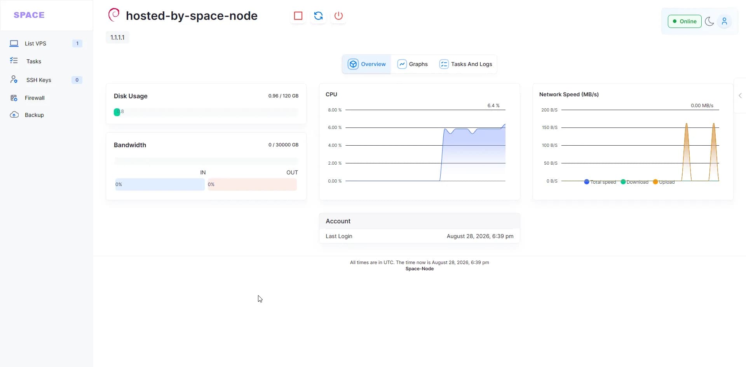746x367 pixels.
Task: Click the Network Speed (MB/s) title
Action: 569,94
